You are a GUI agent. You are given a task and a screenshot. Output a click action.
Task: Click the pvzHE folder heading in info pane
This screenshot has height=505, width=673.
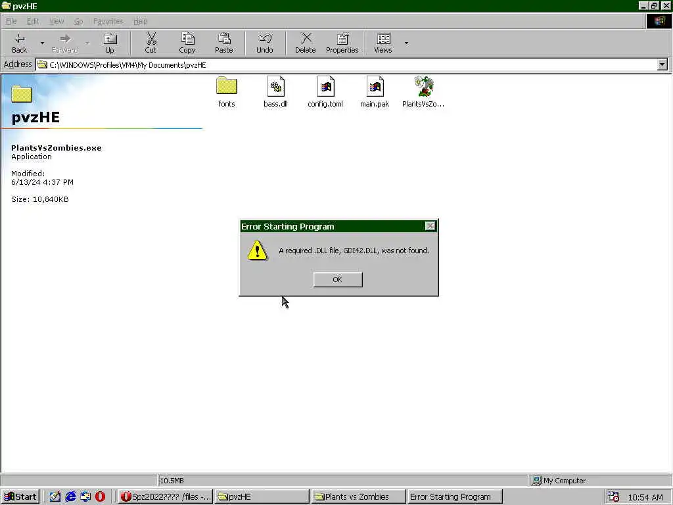(x=35, y=117)
